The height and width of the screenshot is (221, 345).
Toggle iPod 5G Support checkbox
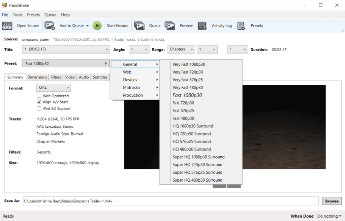[39, 108]
